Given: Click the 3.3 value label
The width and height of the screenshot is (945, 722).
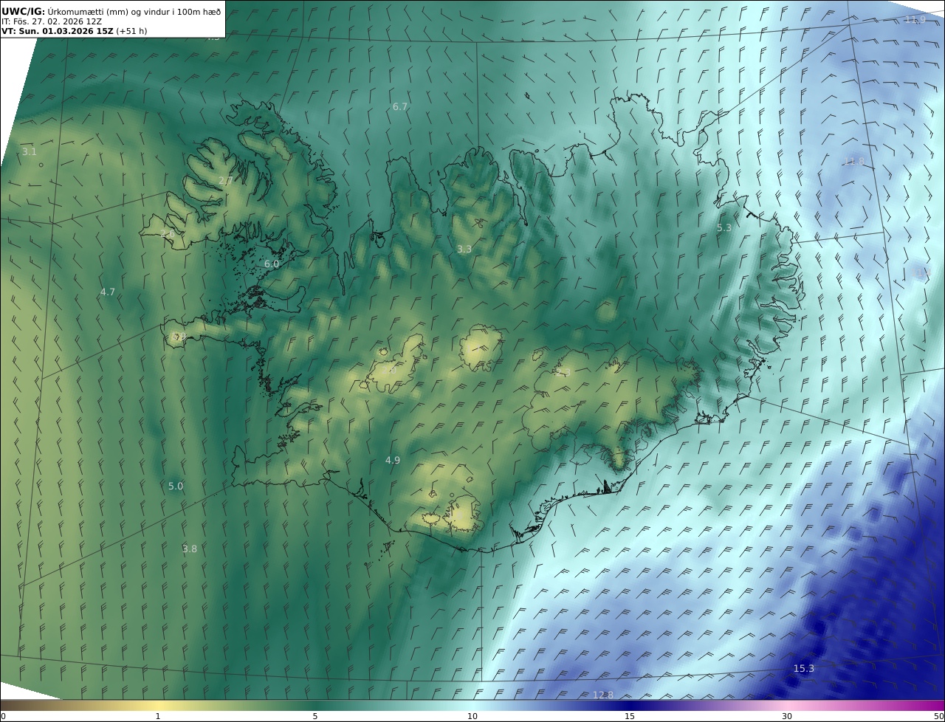Looking at the screenshot, I should 464,250.
